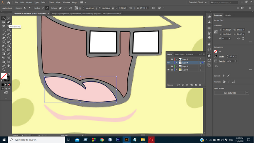Select the Pencil tool
254x143 pixels.
point(8,34)
